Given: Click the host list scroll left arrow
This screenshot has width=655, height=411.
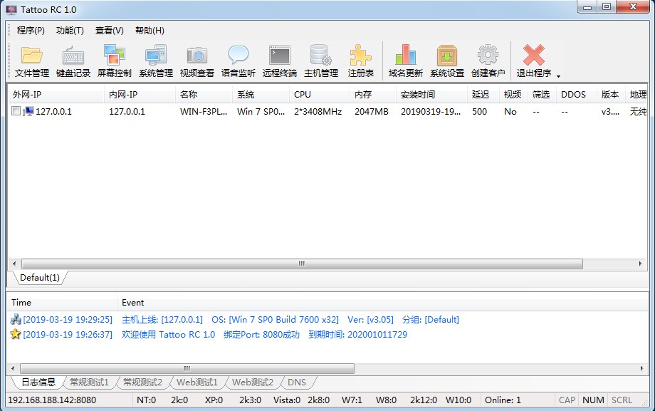Looking at the screenshot, I should pyautogui.click(x=14, y=264).
